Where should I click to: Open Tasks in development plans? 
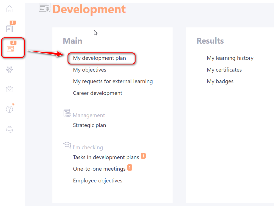(x=106, y=157)
